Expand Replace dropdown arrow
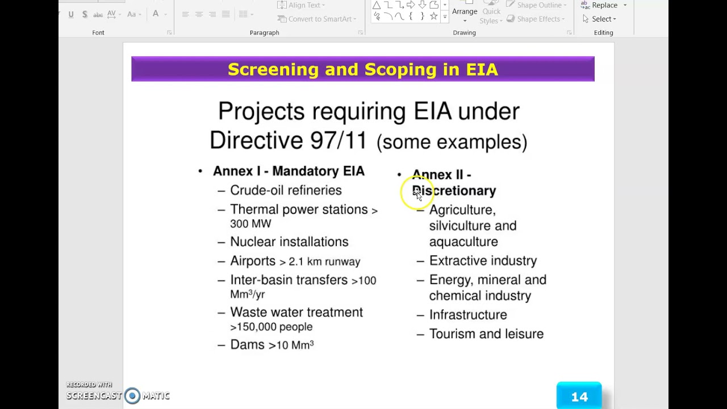 [625, 5]
